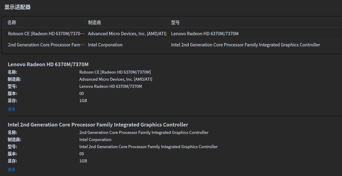
Task: Expand 更多 under the Lenovo Radeon section
Action: [11, 109]
